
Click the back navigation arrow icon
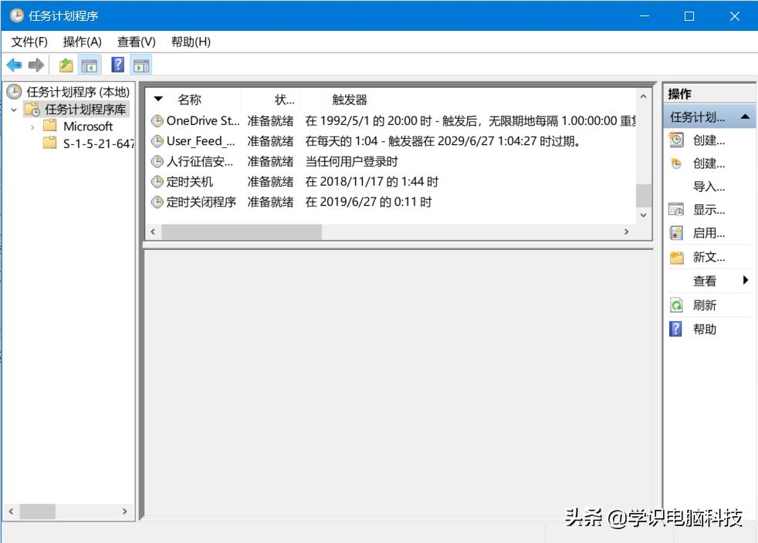click(x=14, y=65)
